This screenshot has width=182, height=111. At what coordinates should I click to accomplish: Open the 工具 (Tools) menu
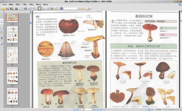pyautogui.click(x=25, y=5)
